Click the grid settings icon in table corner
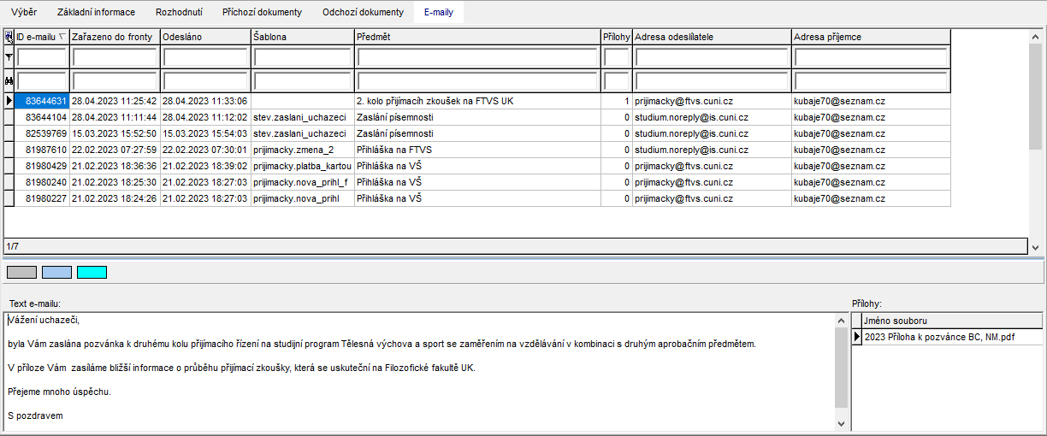This screenshot has height=436, width=1047. pos(9,37)
